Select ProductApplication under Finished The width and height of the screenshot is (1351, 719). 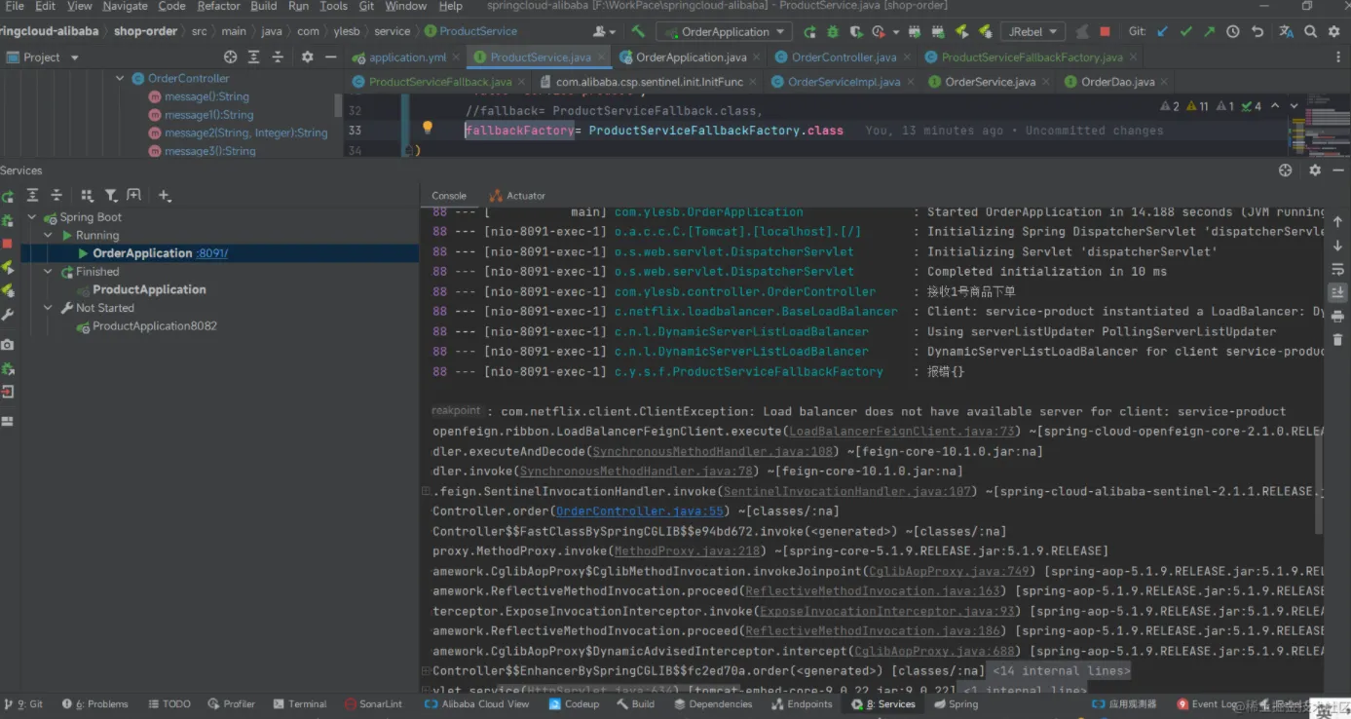tap(149, 289)
